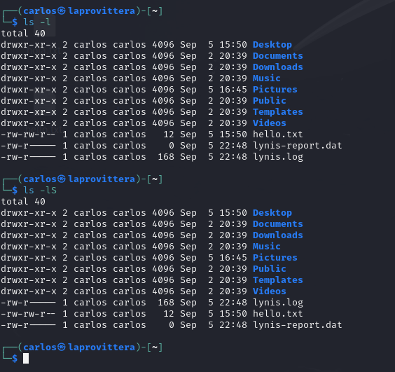This screenshot has height=372, width=395.
Task: Click the 168 size of lynis.log in second listing
Action: coord(166,303)
